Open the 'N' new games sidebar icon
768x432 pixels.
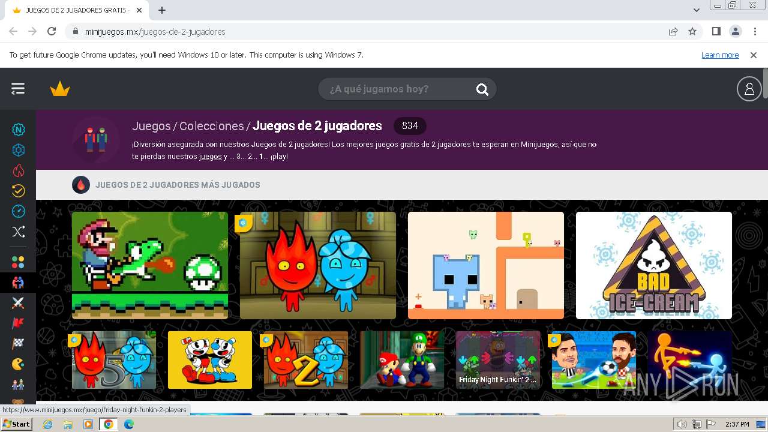click(x=19, y=130)
